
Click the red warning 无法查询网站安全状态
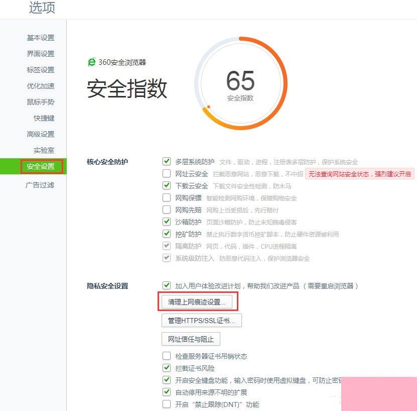pyautogui.click(x=360, y=174)
